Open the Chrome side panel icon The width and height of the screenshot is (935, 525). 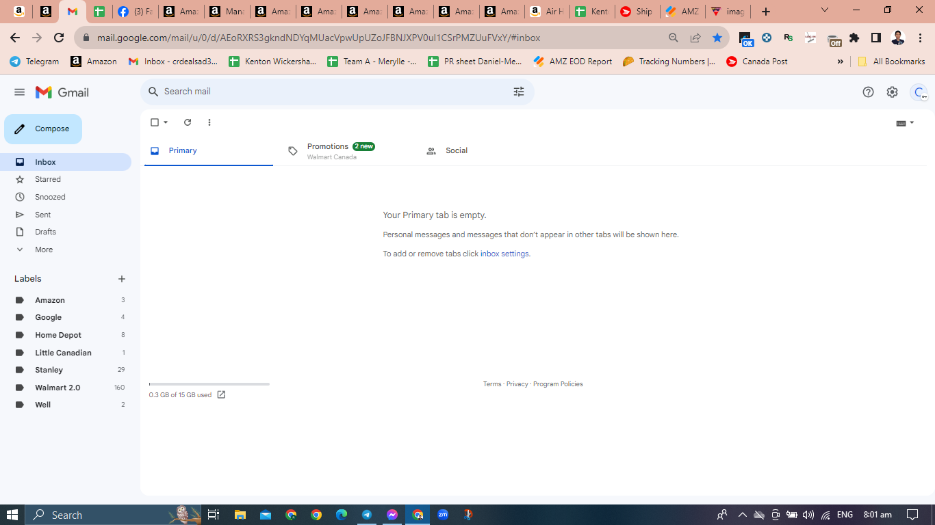coord(876,38)
